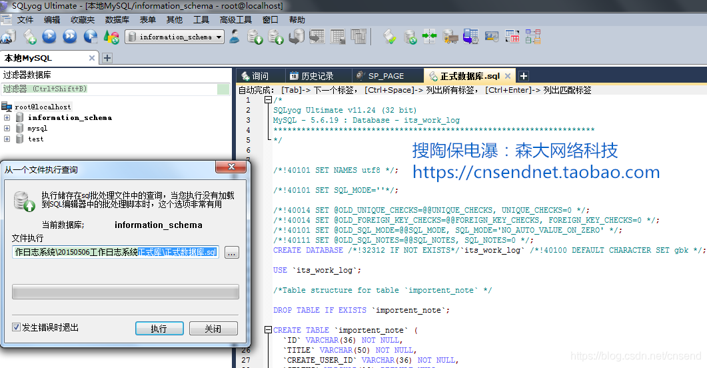Image resolution: width=707 pixels, height=368 pixels.
Task: Click the 关闭 button in dialog
Action: click(x=213, y=329)
